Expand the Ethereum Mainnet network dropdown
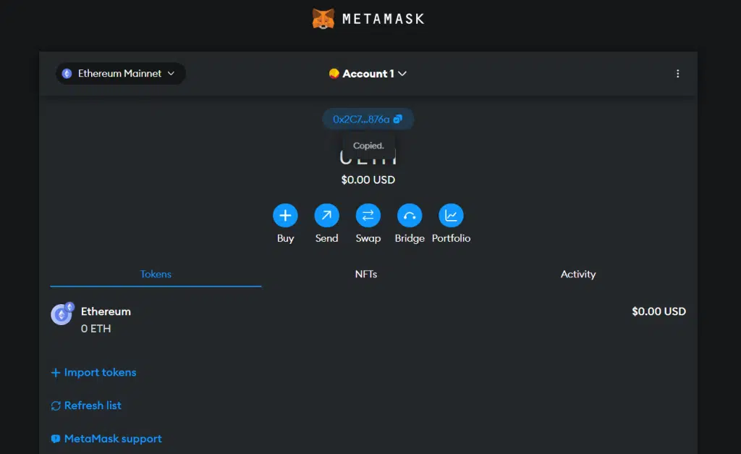The width and height of the screenshot is (741, 454). [x=120, y=74]
